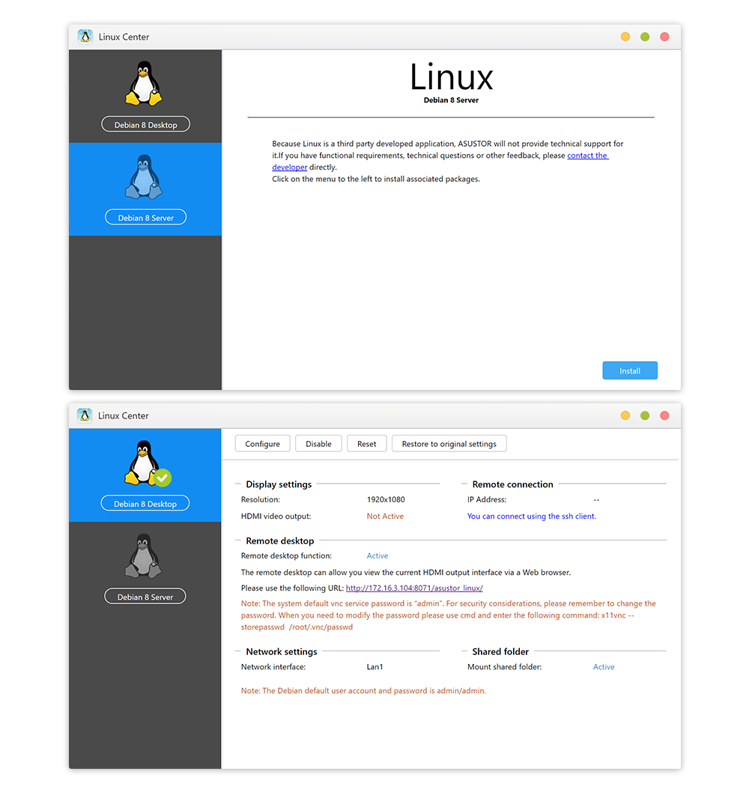Click the 'Active' remote desktop function status
The height and width of the screenshot is (798, 749).
pos(377,555)
